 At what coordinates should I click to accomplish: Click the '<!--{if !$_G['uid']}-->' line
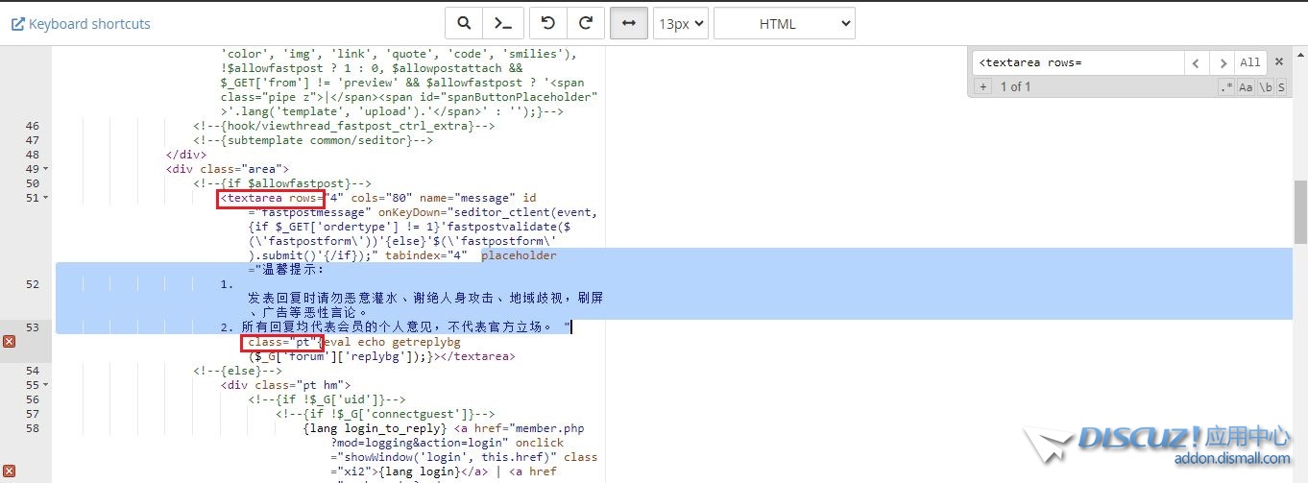coord(327,399)
